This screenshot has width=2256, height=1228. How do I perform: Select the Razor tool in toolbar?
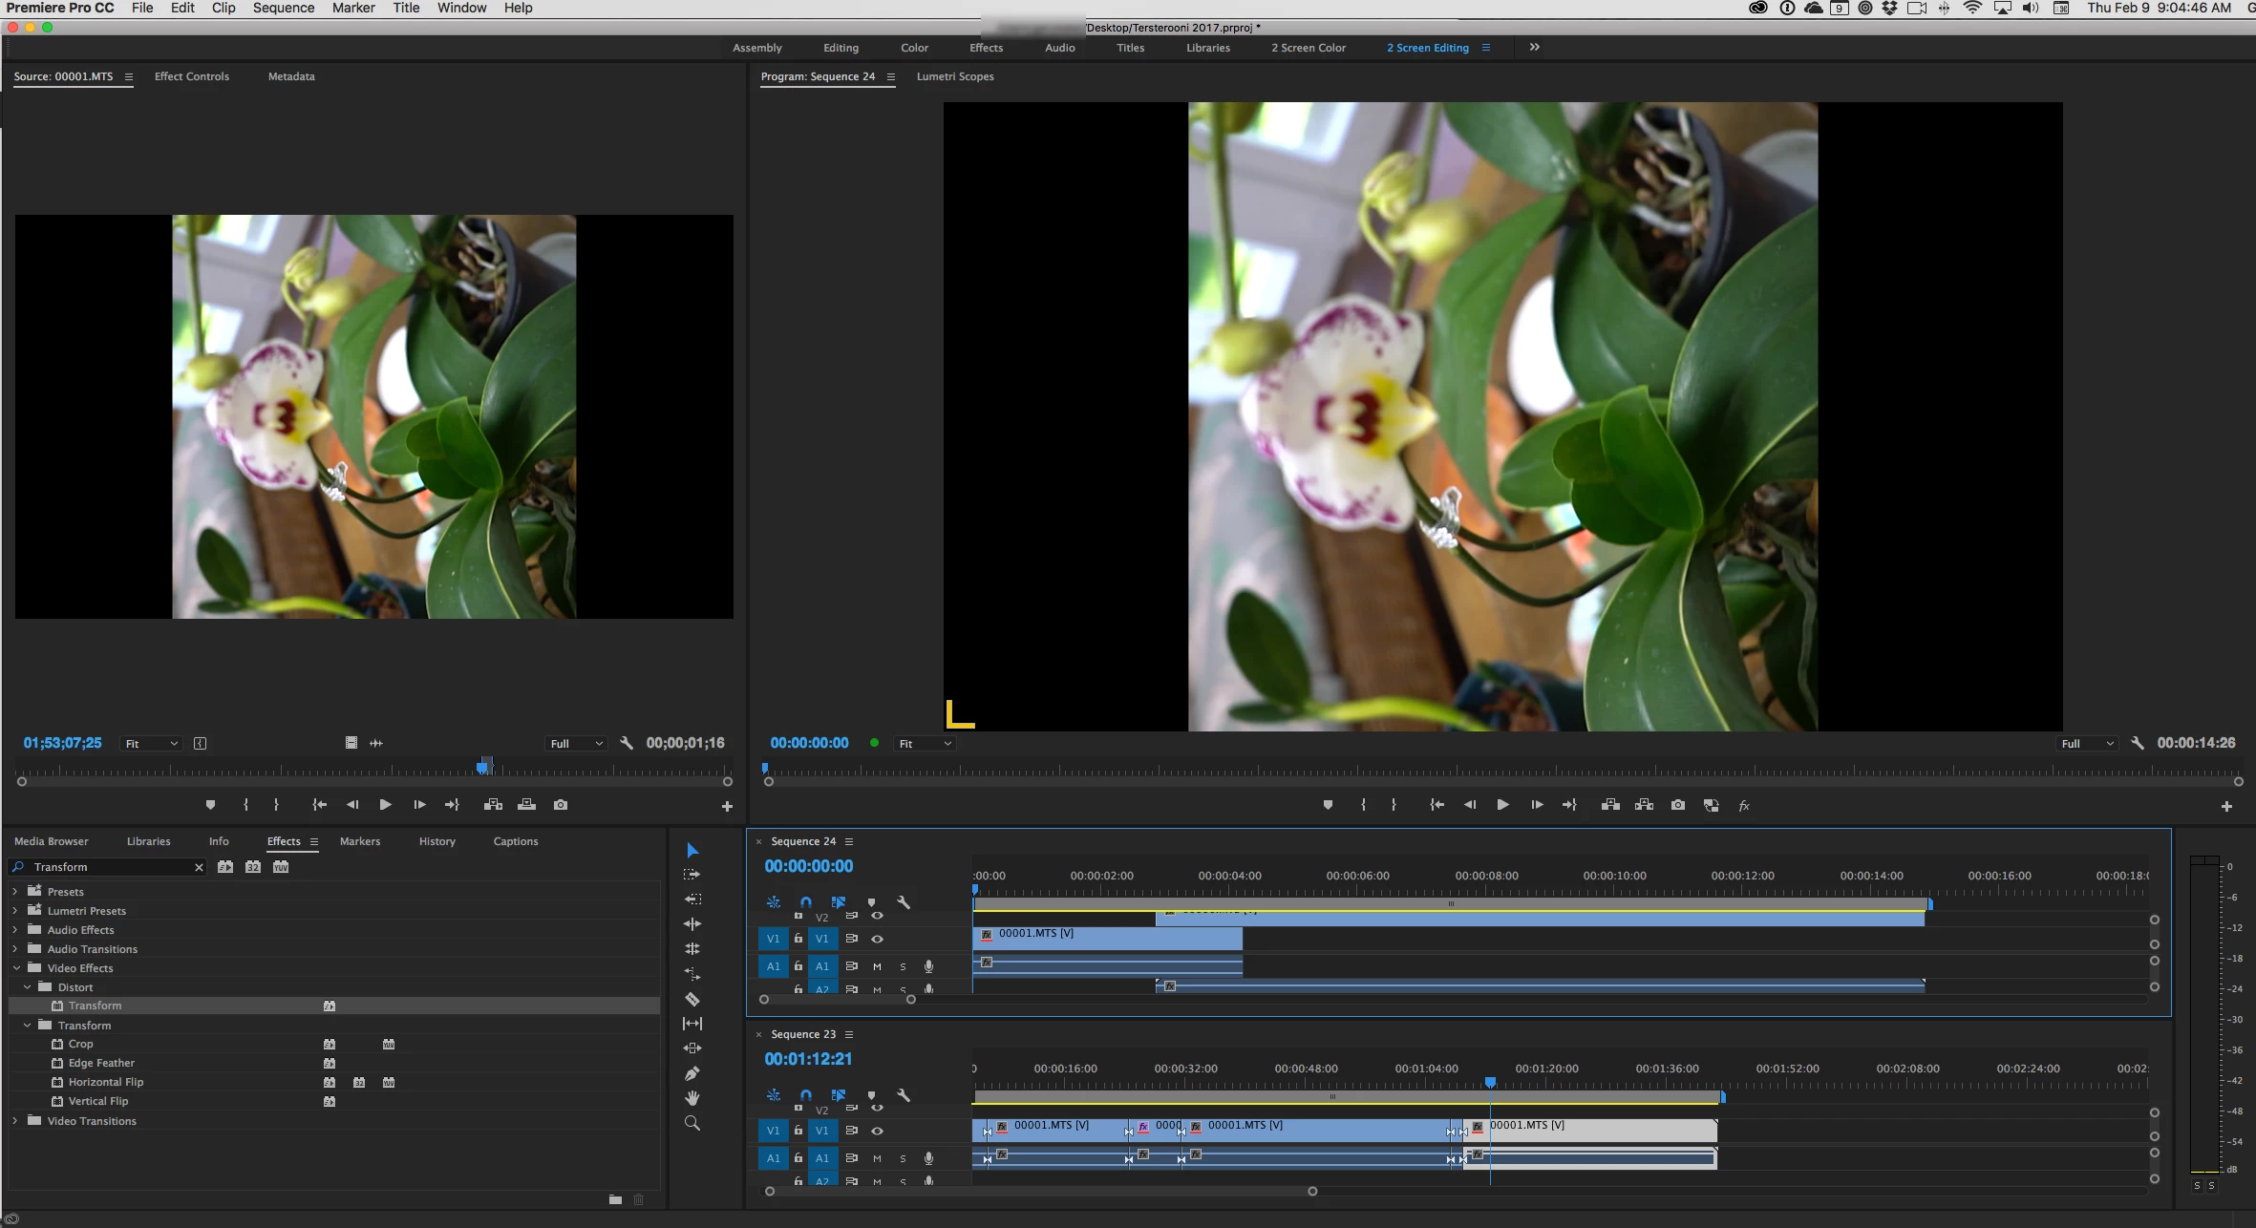692,999
